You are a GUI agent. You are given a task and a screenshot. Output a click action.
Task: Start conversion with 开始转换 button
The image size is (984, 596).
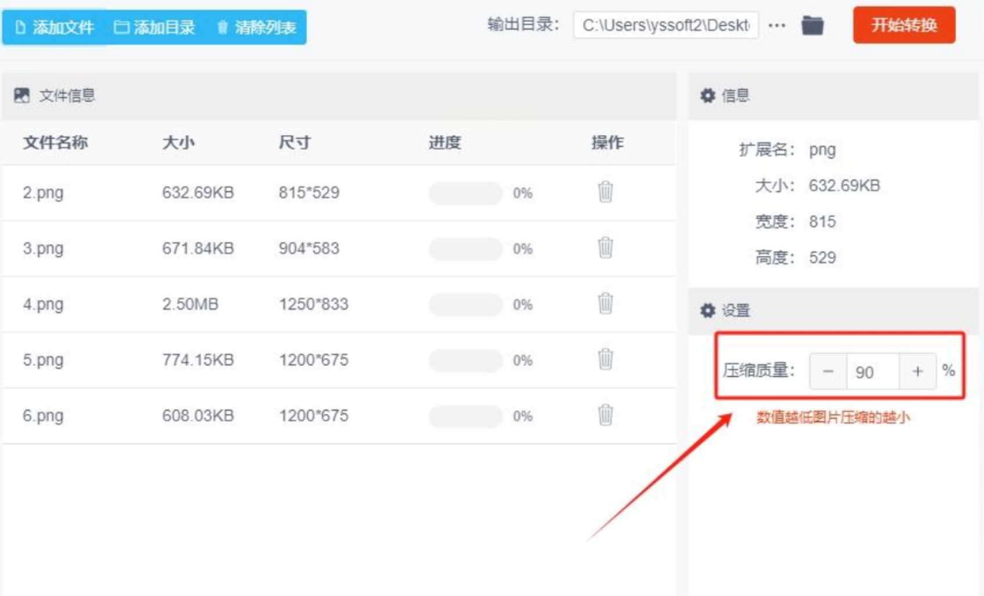[x=904, y=25]
